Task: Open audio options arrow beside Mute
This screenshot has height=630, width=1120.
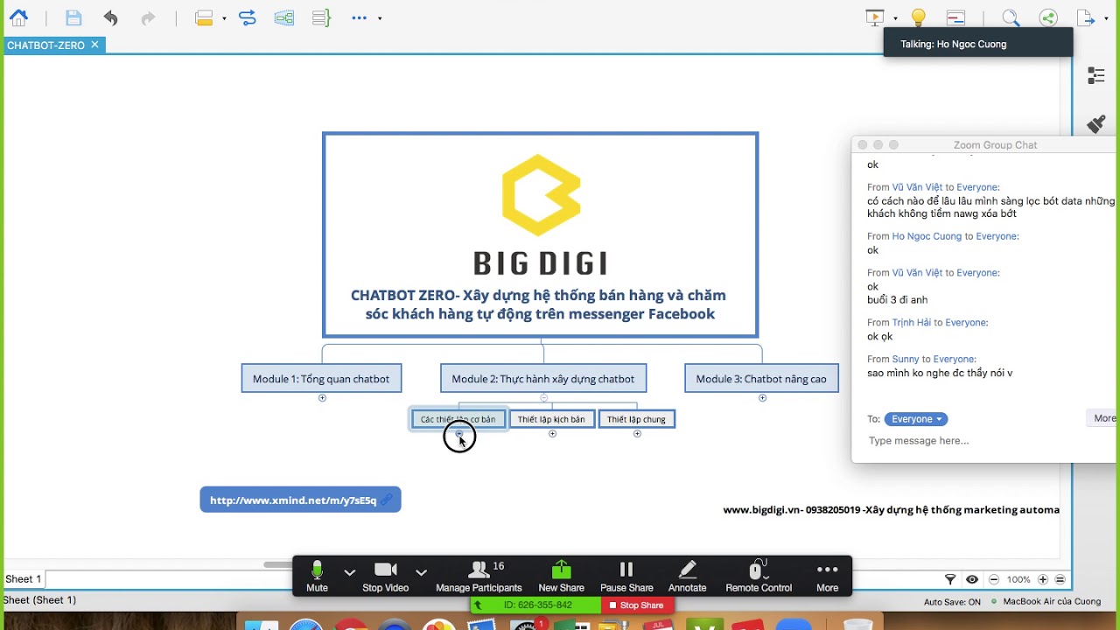Action: [x=350, y=572]
